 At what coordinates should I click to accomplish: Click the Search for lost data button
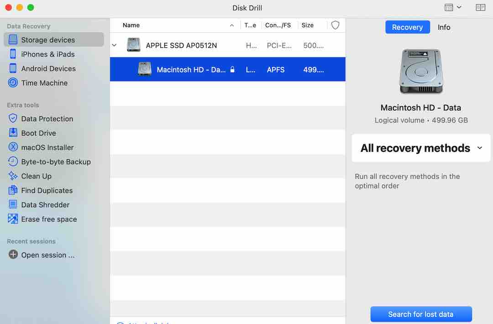[420, 314]
